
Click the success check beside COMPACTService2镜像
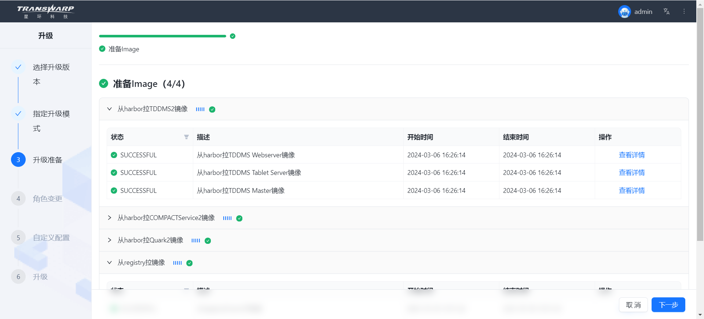point(239,218)
